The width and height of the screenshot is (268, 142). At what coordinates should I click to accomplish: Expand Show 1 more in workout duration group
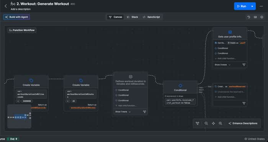click(123, 112)
